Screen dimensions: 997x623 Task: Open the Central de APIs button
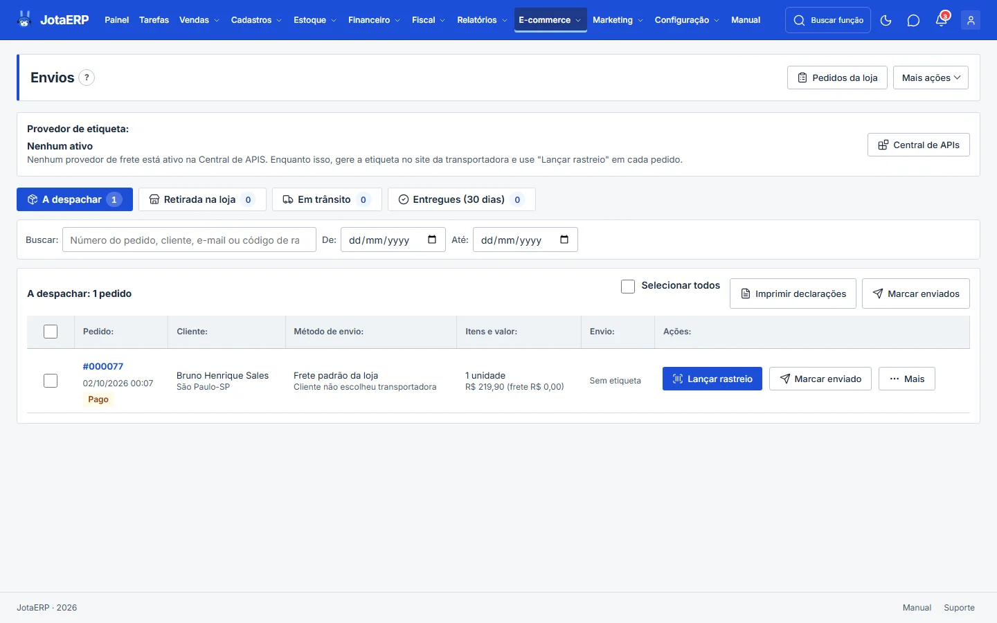[x=919, y=145]
